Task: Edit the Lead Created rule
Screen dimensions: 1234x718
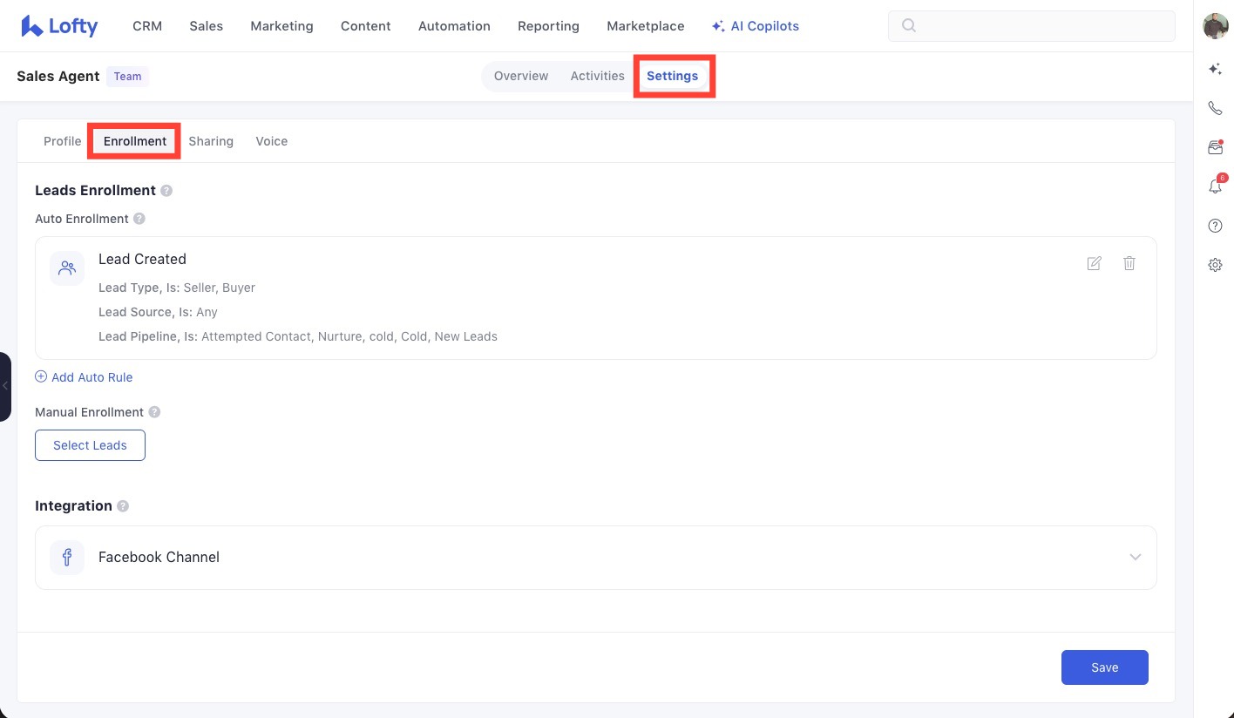Action: point(1095,263)
